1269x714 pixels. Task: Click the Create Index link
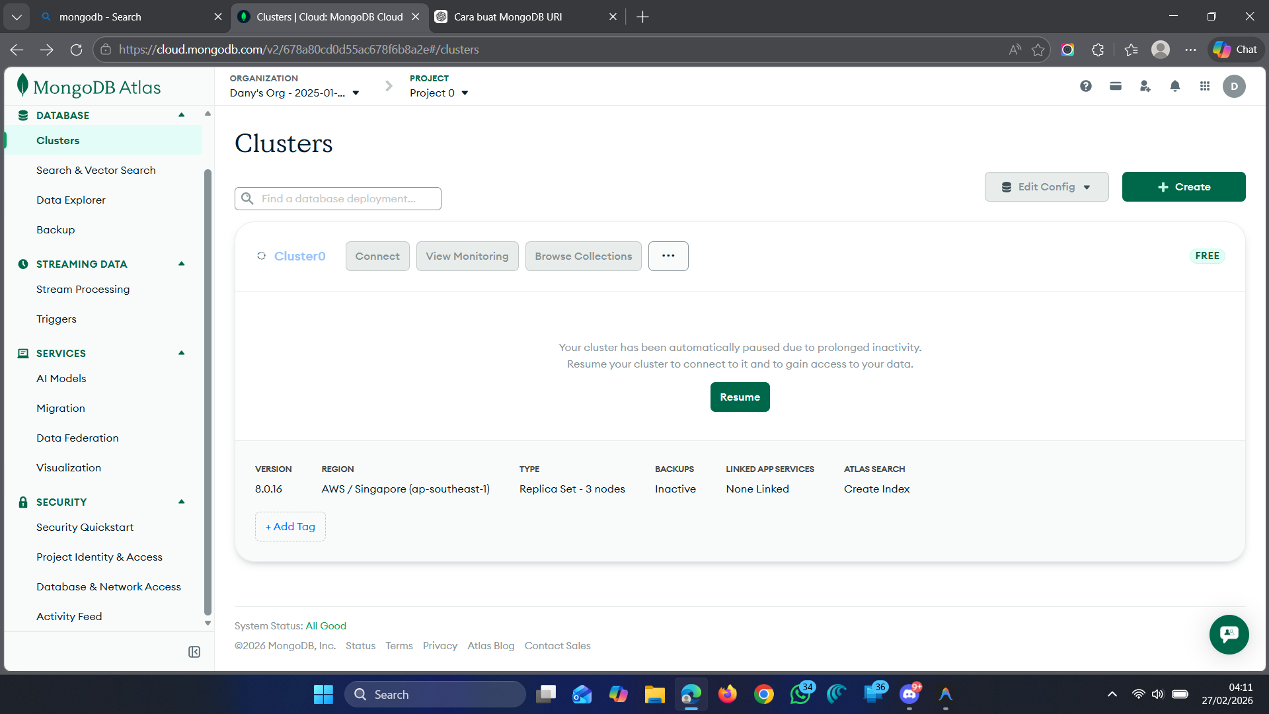[876, 489]
